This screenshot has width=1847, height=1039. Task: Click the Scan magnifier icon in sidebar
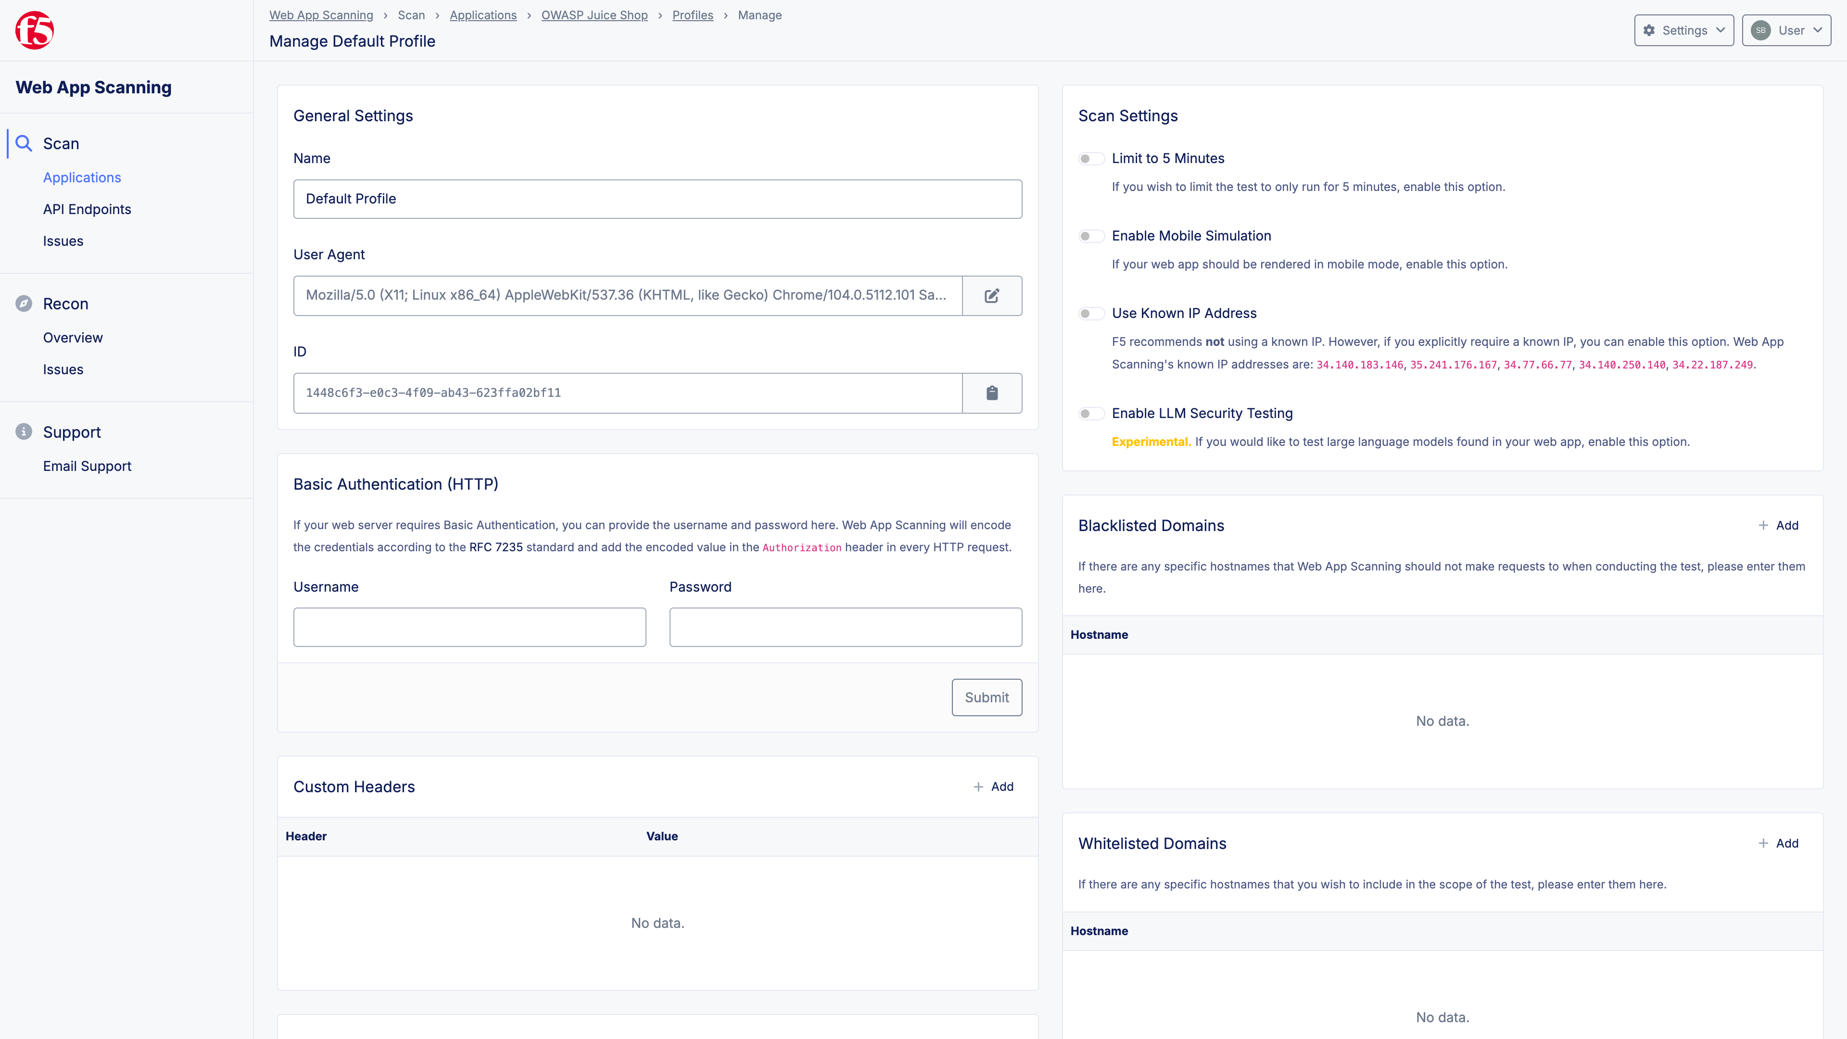tap(24, 143)
